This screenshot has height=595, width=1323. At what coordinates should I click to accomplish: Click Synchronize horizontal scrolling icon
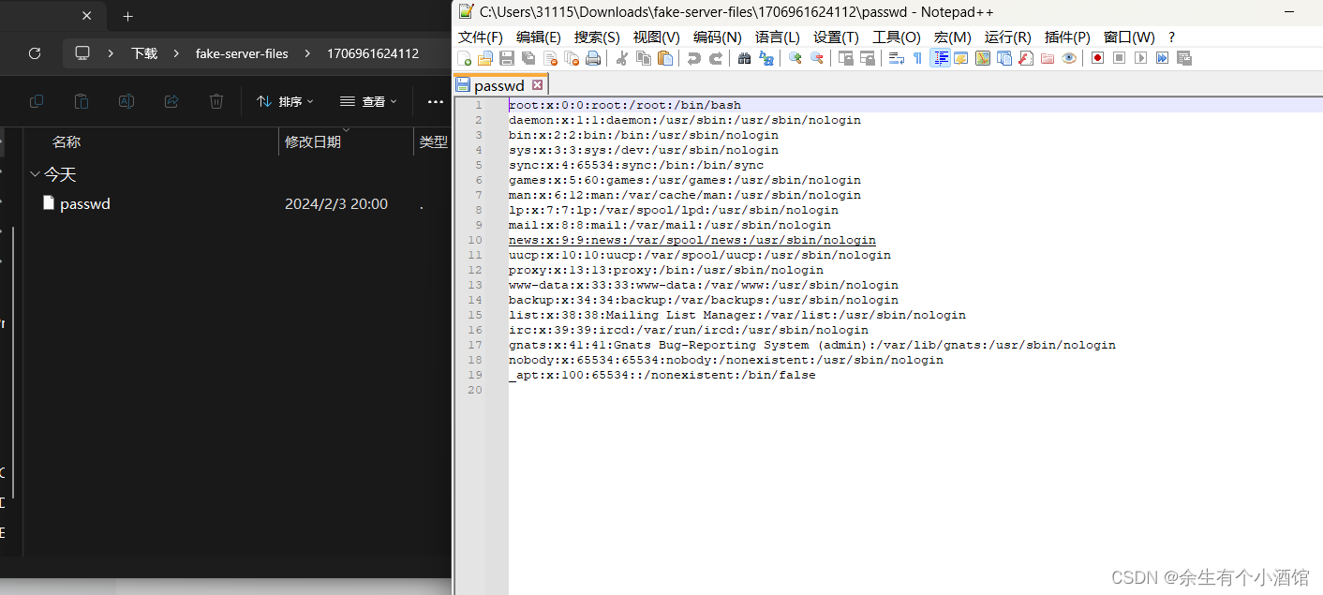868,58
